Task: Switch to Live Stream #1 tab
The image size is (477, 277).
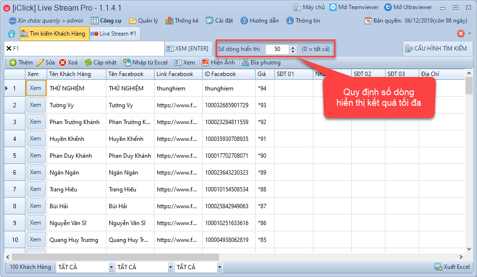Action: (114, 34)
